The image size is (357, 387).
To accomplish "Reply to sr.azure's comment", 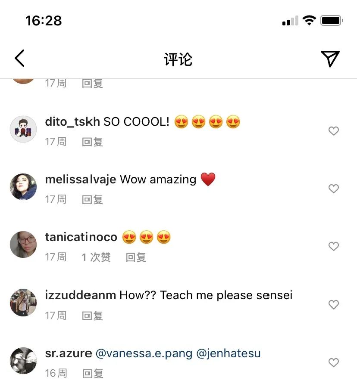I will click(92, 373).
